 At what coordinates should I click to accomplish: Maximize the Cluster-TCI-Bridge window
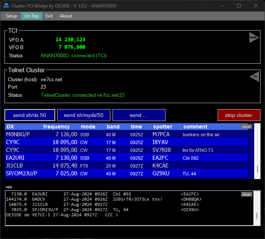pos(239,6)
